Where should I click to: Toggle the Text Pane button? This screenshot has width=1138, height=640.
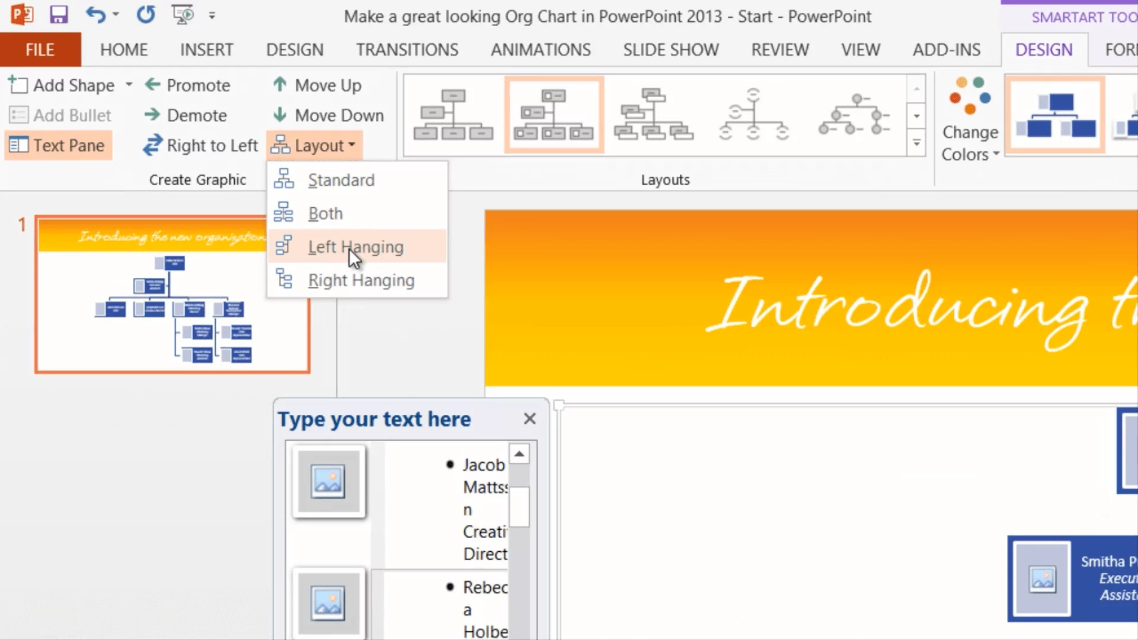[57, 145]
